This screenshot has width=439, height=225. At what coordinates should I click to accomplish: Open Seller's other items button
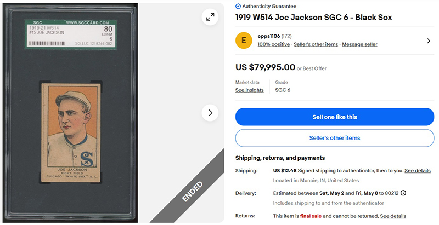334,138
